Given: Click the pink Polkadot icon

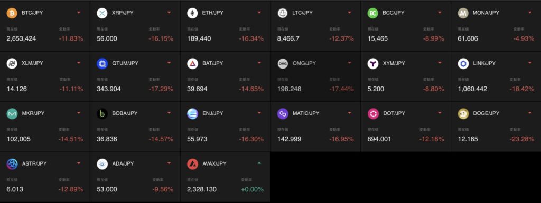Looking at the screenshot, I should click(373, 113).
